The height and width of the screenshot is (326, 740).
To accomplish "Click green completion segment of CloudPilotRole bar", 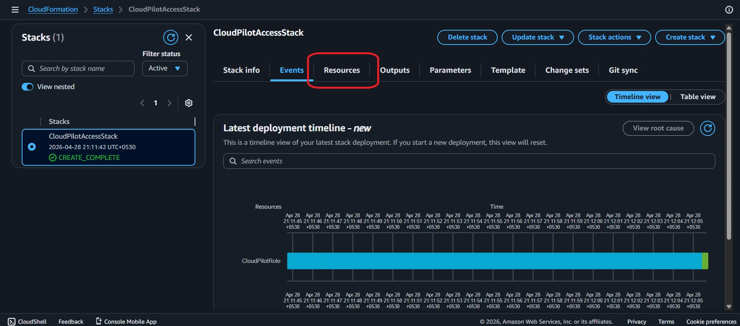I will tap(705, 261).
